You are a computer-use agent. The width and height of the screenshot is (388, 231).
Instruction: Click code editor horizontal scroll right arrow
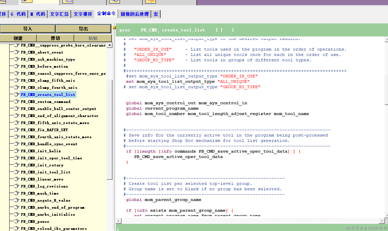[x=382, y=221]
